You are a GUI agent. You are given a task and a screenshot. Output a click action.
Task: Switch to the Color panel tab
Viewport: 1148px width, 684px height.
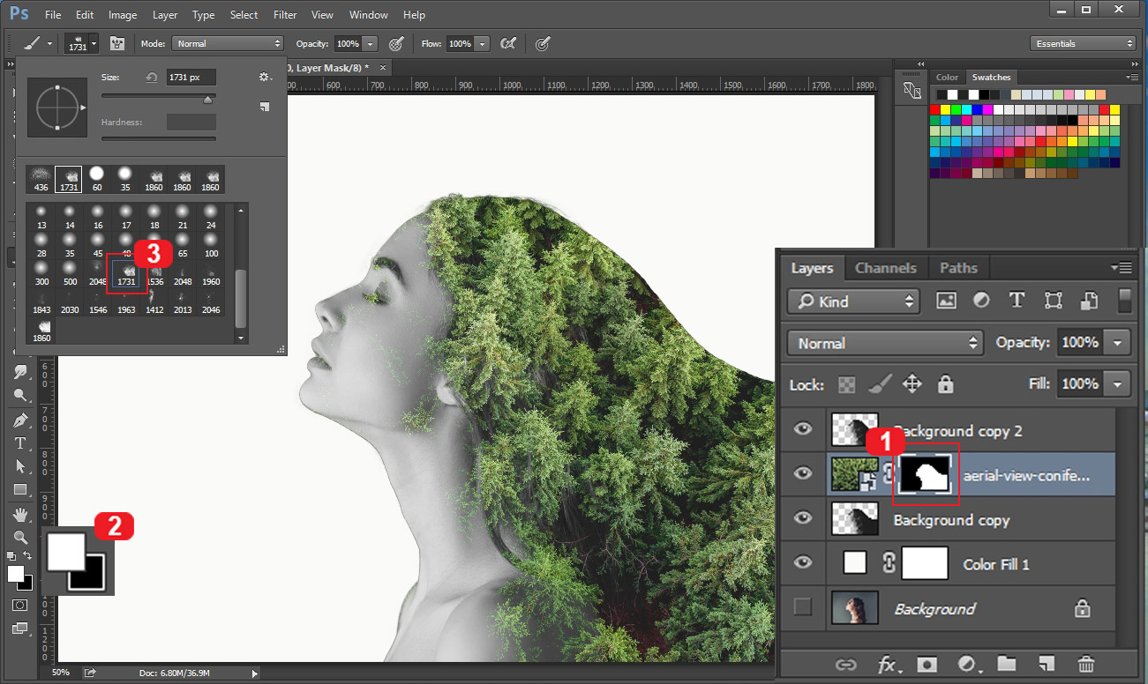[x=947, y=78]
